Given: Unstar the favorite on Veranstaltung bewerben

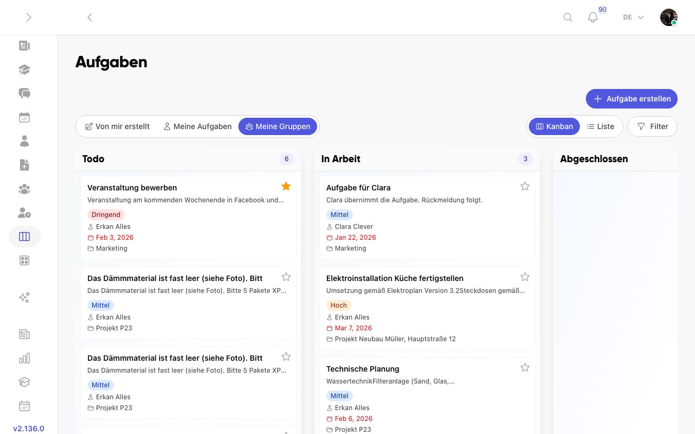Looking at the screenshot, I should tap(286, 186).
